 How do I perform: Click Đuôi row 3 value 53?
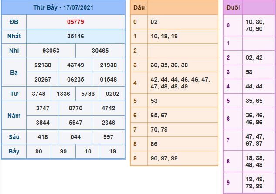click(x=249, y=72)
